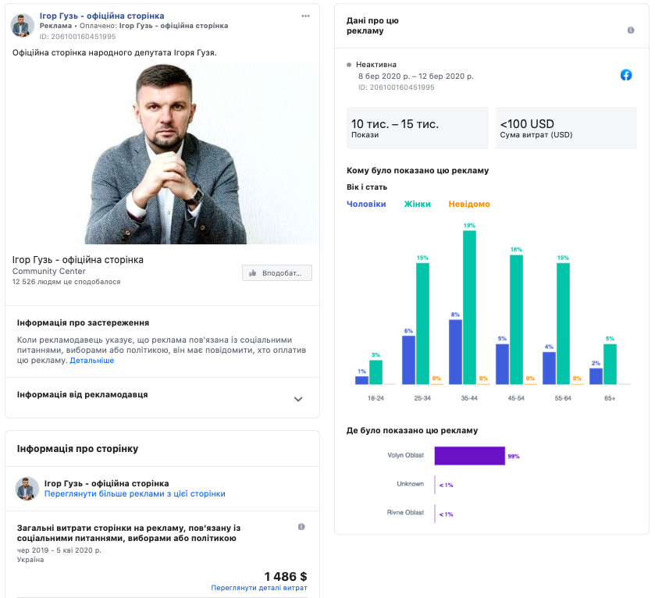This screenshot has width=655, height=598.
Task: Toggle the "Жінки" legend series
Action: 417,204
